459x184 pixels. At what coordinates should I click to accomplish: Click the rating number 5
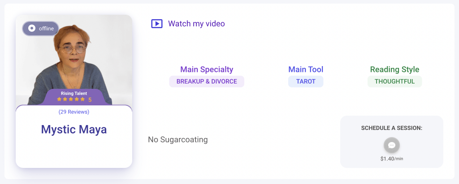click(90, 100)
